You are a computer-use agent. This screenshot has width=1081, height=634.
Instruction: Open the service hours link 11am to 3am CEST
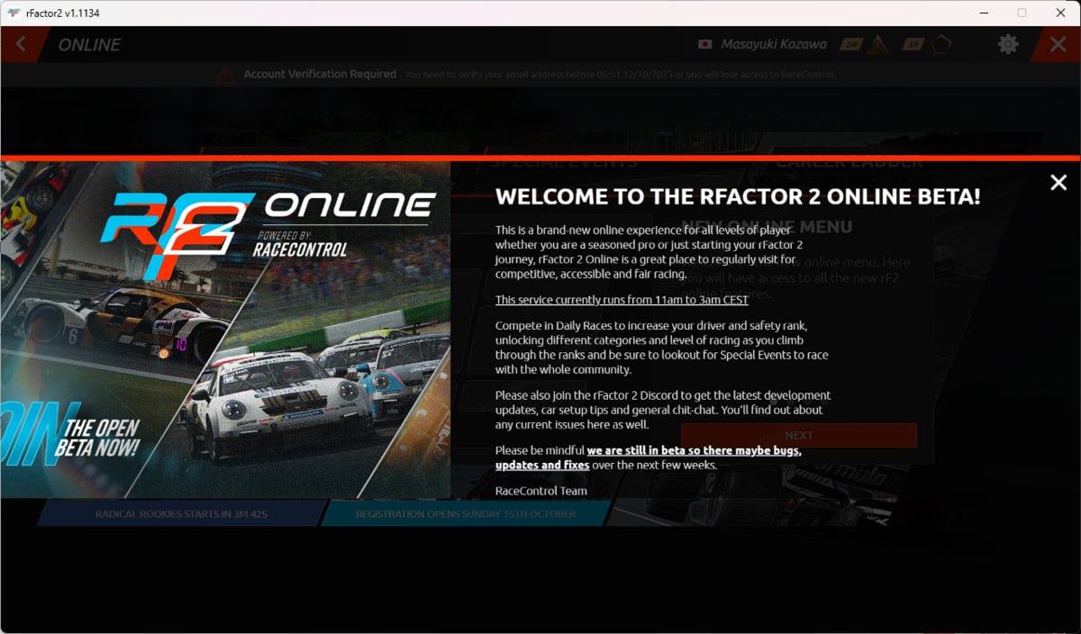(622, 300)
